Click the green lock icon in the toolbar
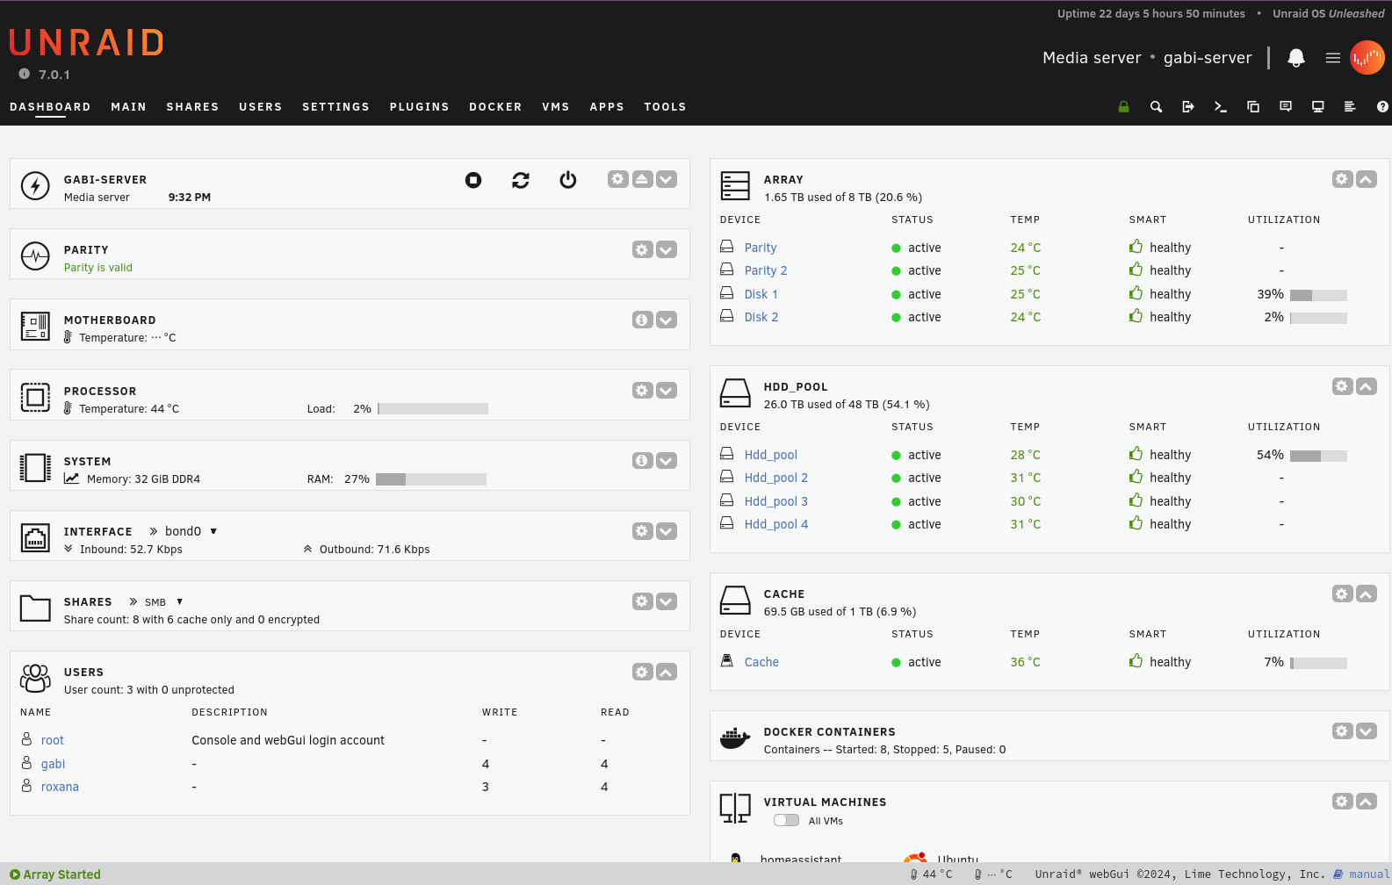The height and width of the screenshot is (885, 1392). coord(1123,107)
